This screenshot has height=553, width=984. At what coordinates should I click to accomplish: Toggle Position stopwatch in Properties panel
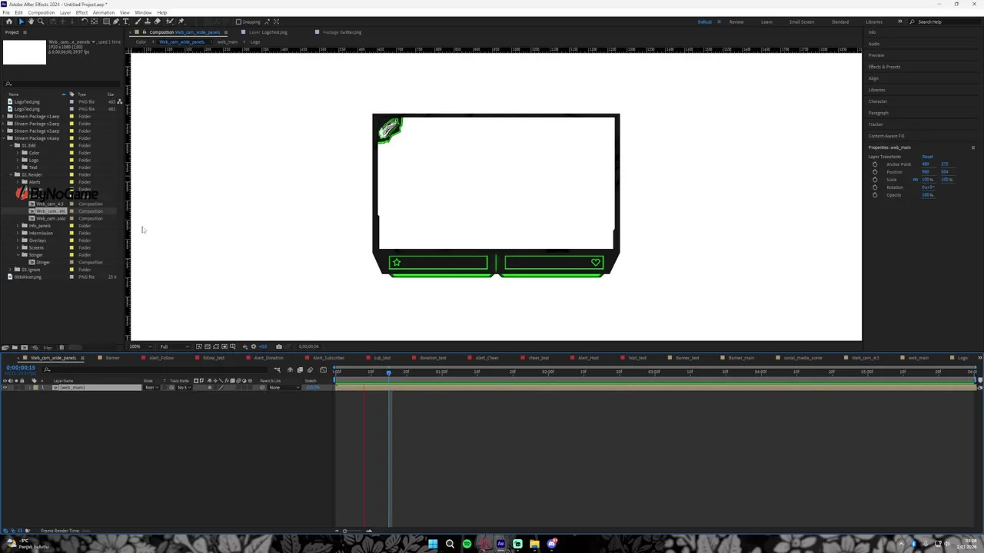(875, 172)
